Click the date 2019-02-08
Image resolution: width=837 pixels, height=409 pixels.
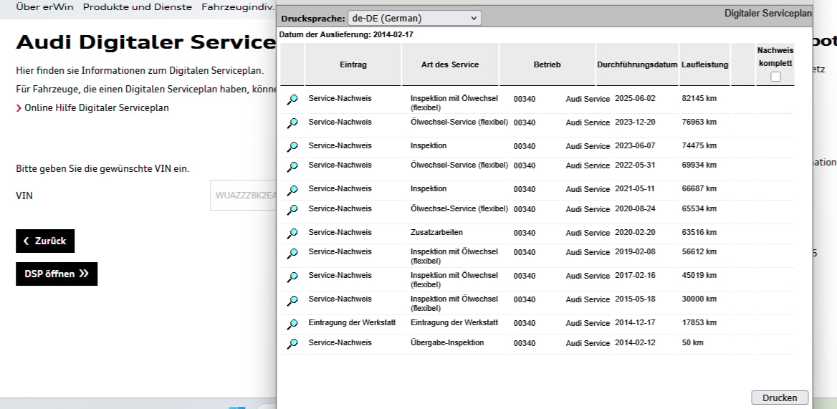635,251
